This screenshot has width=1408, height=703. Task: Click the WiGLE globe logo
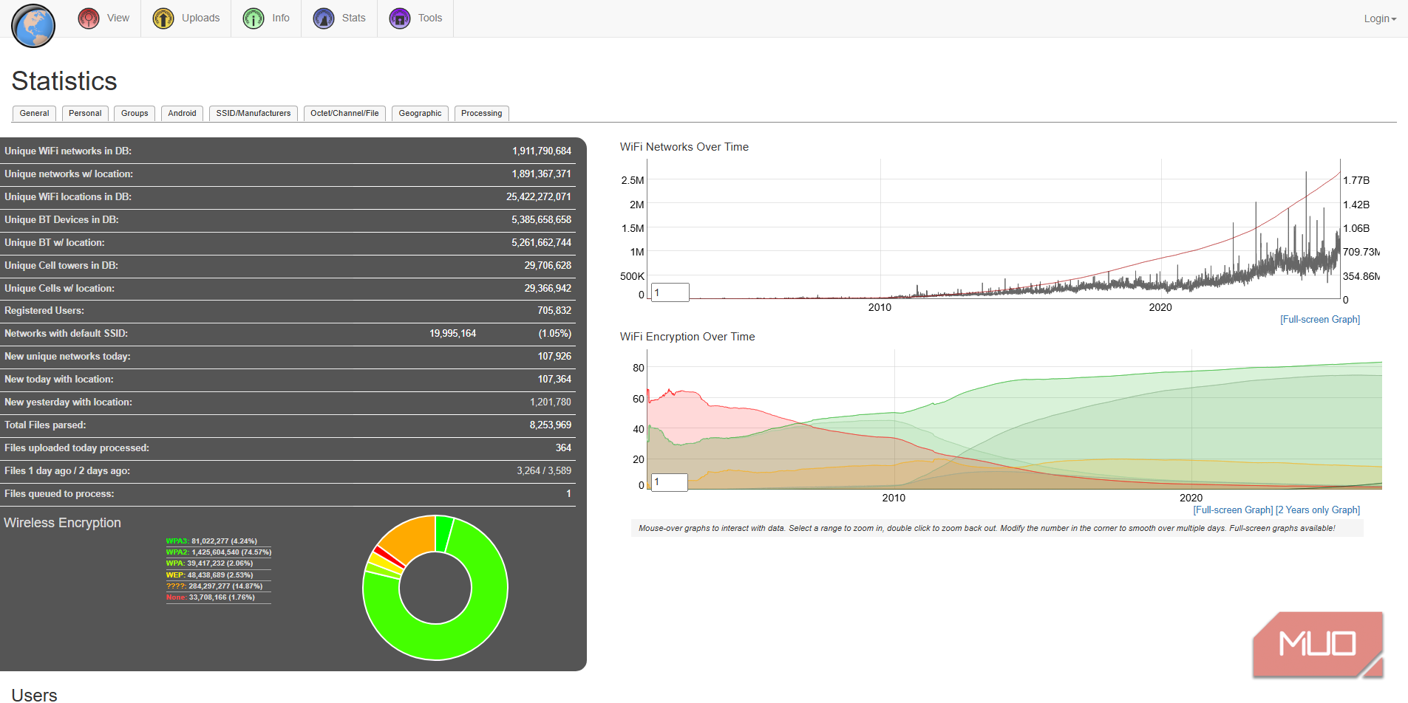[33, 26]
